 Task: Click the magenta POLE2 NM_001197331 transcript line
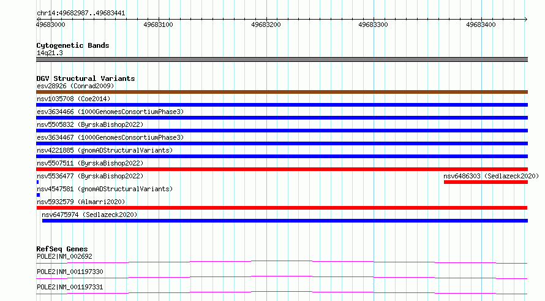[x=282, y=292]
